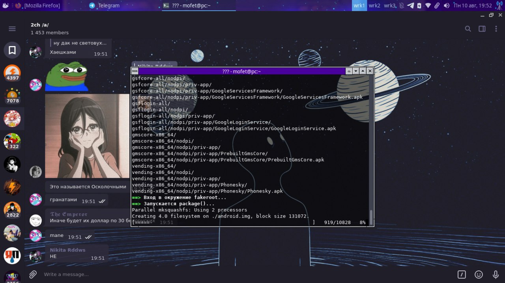Open Nikita Rddws sender name above 'НЕ'
The height and width of the screenshot is (283, 505).
[x=67, y=250]
